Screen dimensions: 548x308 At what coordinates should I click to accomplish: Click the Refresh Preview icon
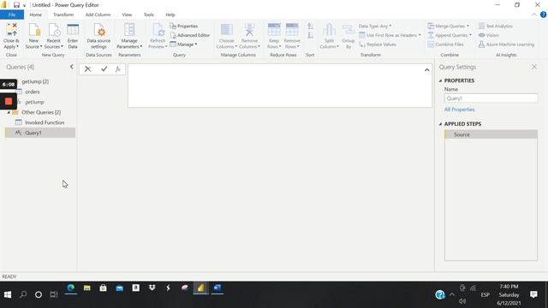[x=158, y=30]
